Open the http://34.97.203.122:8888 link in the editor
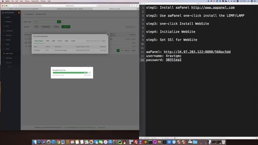 coord(197,52)
